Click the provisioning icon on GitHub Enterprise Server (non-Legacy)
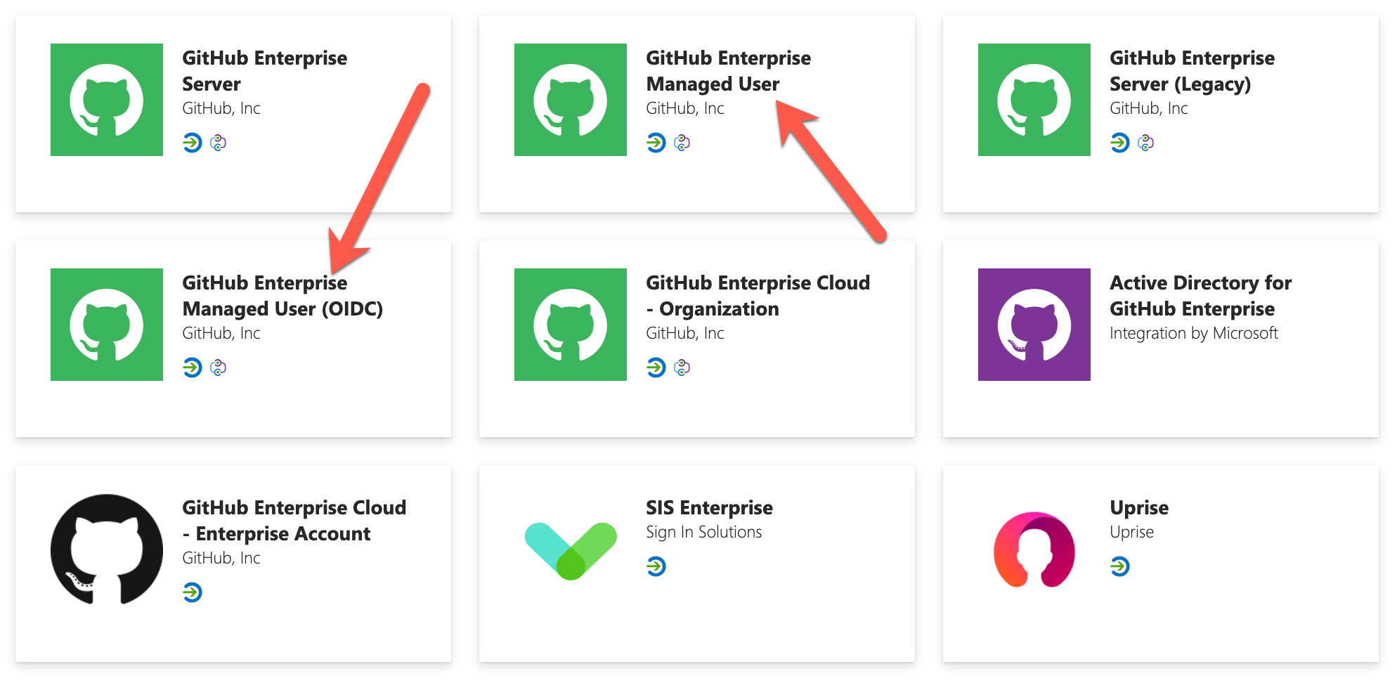Screen dimensions: 1397x683 tap(219, 143)
